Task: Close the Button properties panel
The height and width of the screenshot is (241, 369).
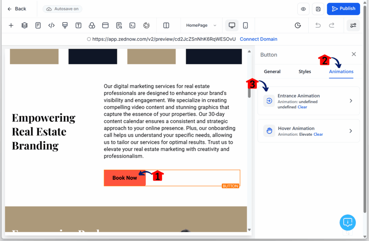Action: pyautogui.click(x=354, y=54)
